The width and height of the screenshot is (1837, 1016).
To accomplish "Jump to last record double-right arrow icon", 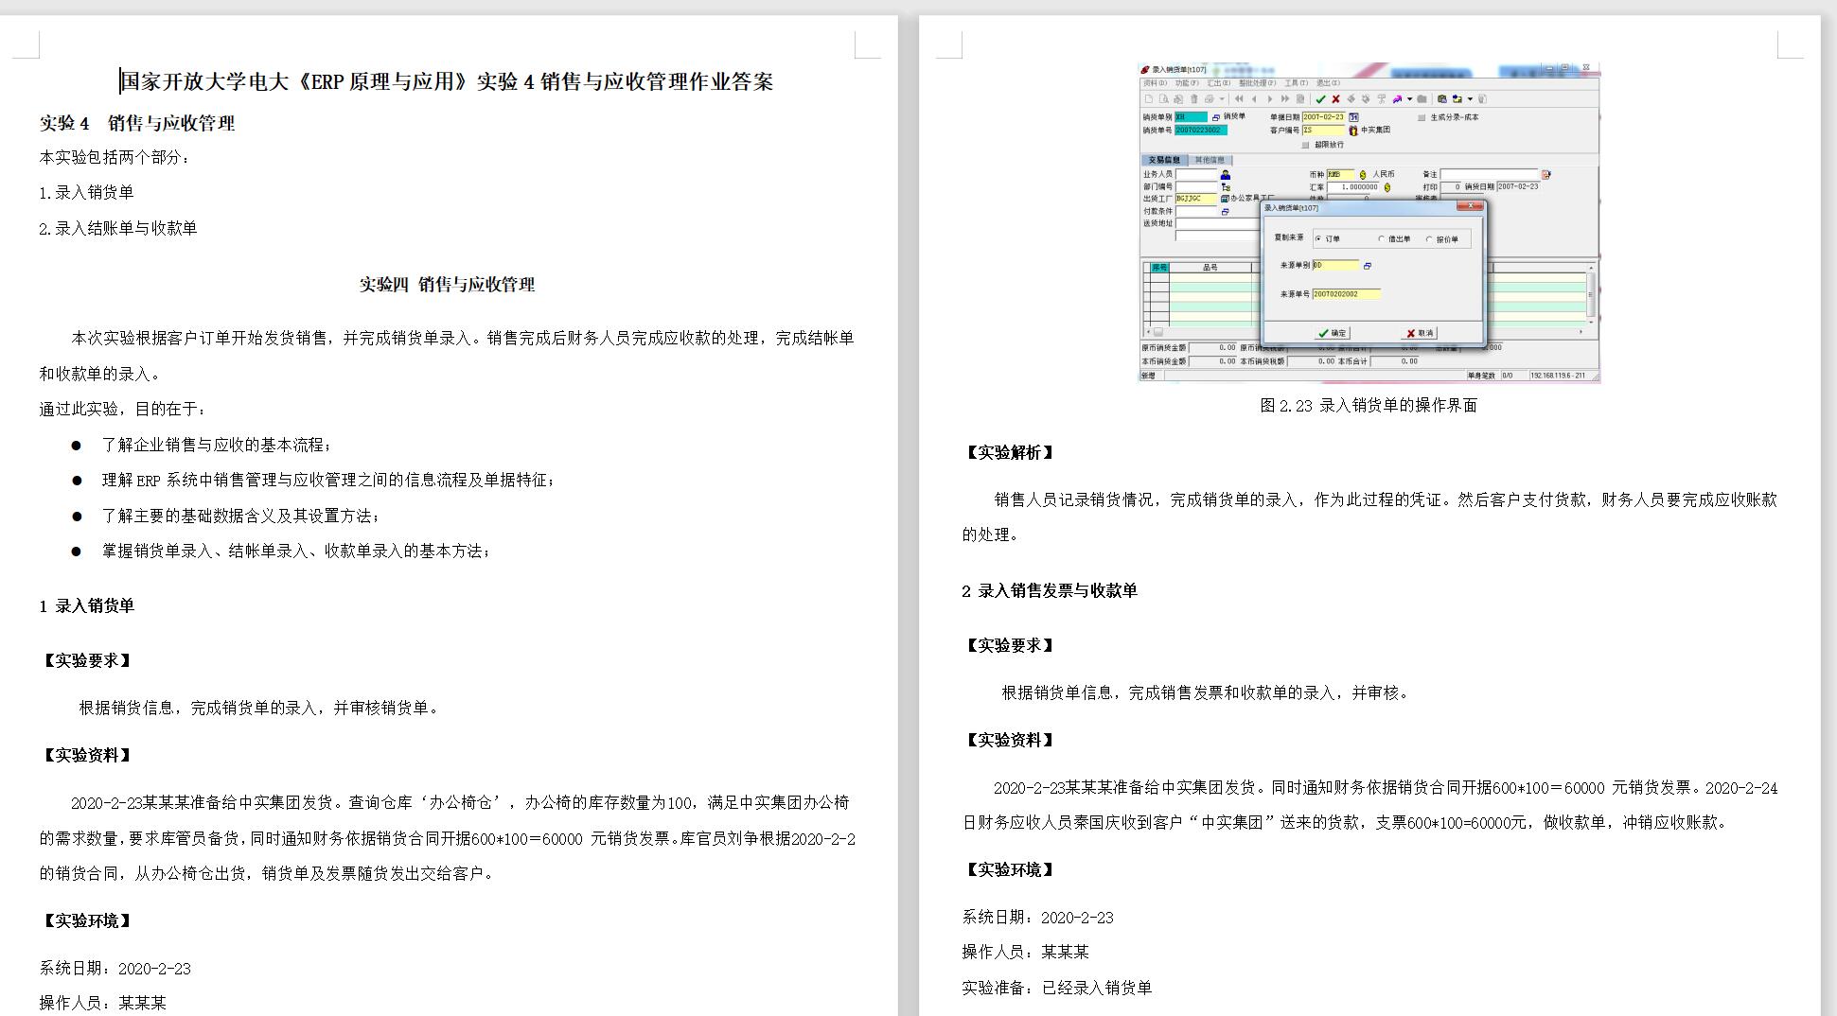I will 1285,98.
